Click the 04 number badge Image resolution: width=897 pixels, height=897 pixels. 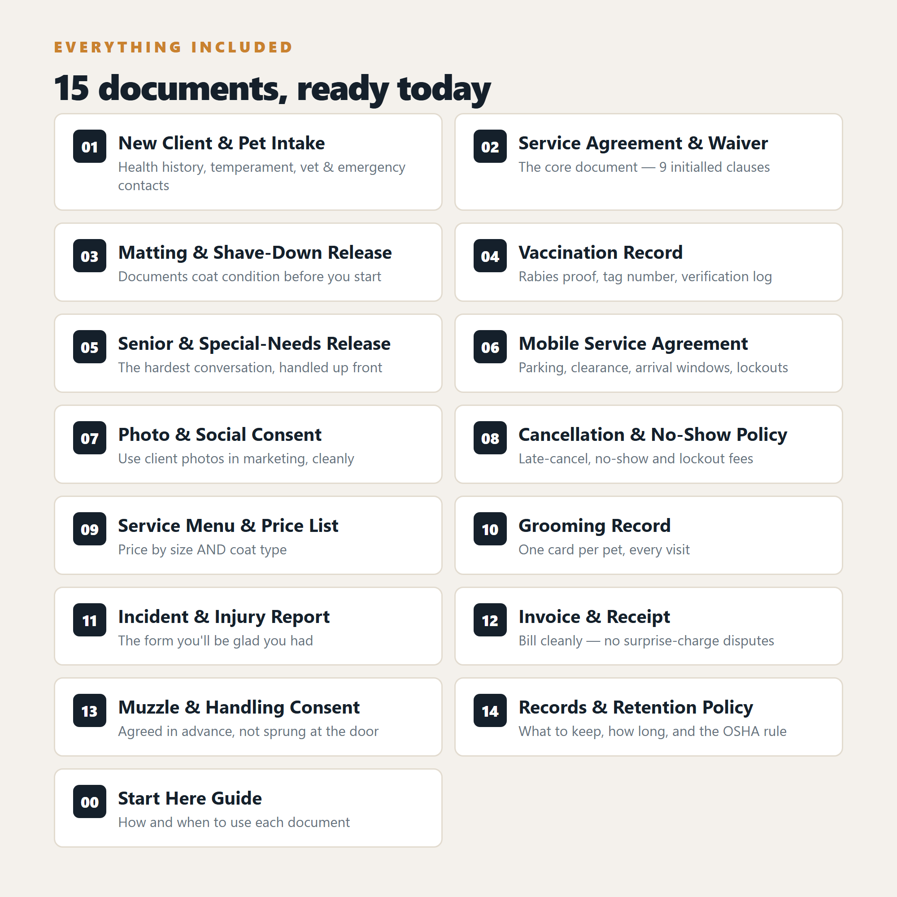490,256
